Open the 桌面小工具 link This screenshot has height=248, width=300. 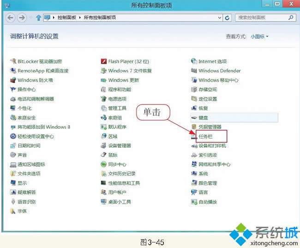point(120,202)
